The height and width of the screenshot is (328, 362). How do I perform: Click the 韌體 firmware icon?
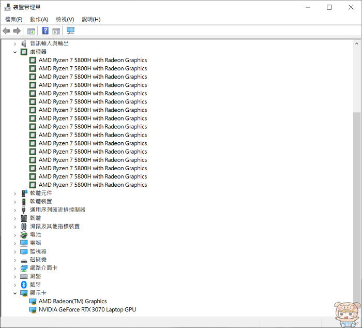click(x=24, y=218)
